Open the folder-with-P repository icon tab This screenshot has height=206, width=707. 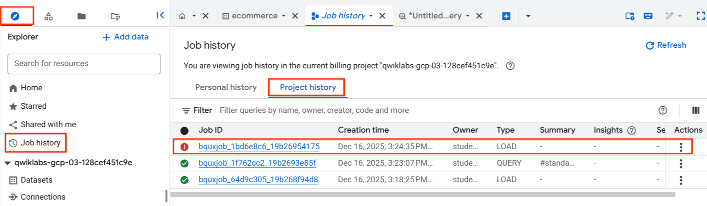click(115, 16)
